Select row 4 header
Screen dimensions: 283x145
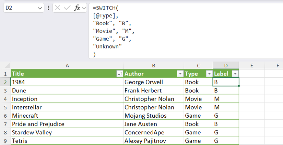5,99
